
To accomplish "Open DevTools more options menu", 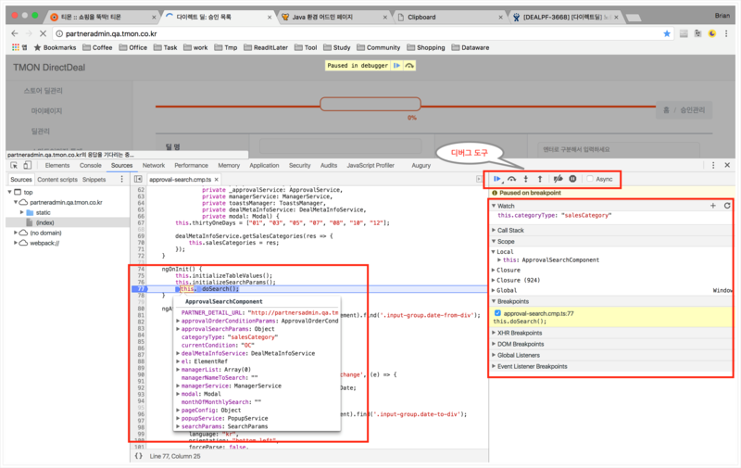I will [x=713, y=165].
